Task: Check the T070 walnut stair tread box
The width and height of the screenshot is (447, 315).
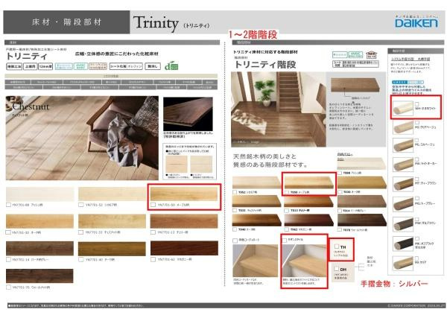Action: tap(340, 229)
